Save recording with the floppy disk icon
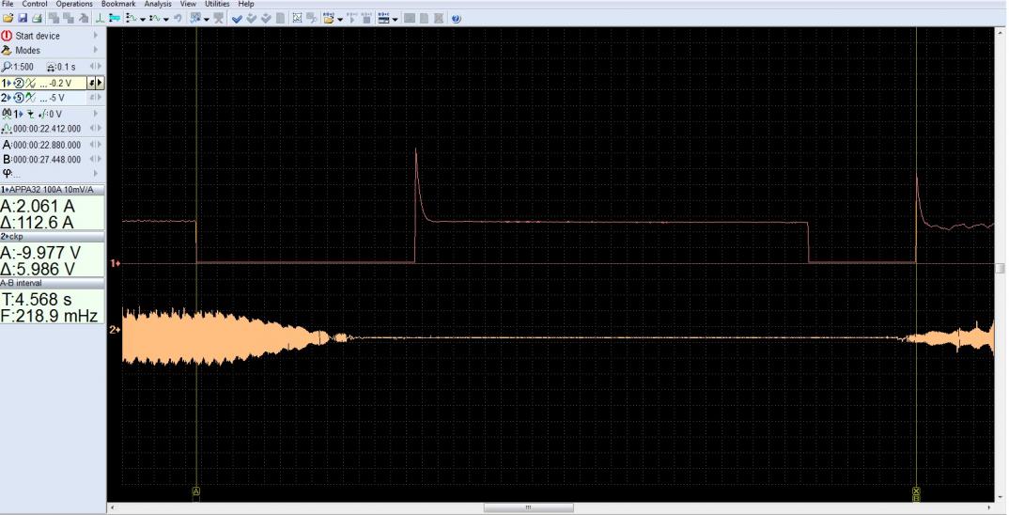1009x515 pixels. (x=22, y=19)
